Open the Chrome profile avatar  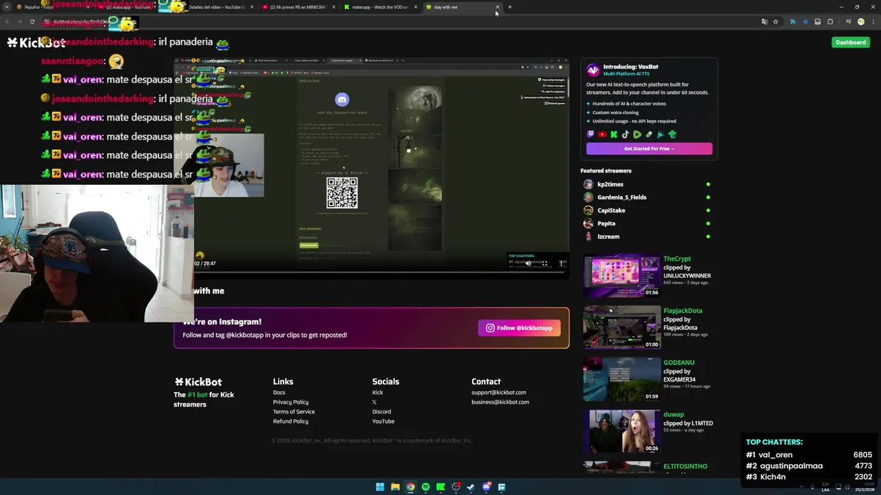pos(860,22)
